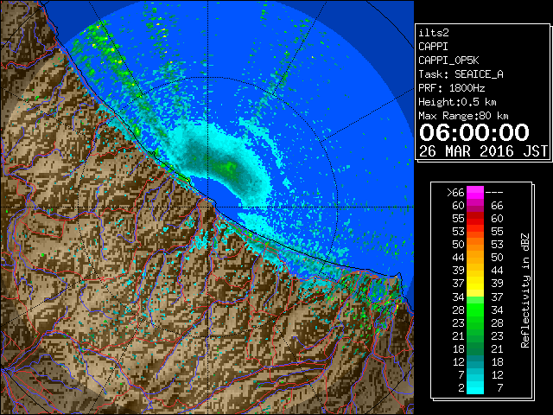The image size is (553, 415).
Task: Click the 'Task: SEAICE_A' line
Action: (x=461, y=74)
